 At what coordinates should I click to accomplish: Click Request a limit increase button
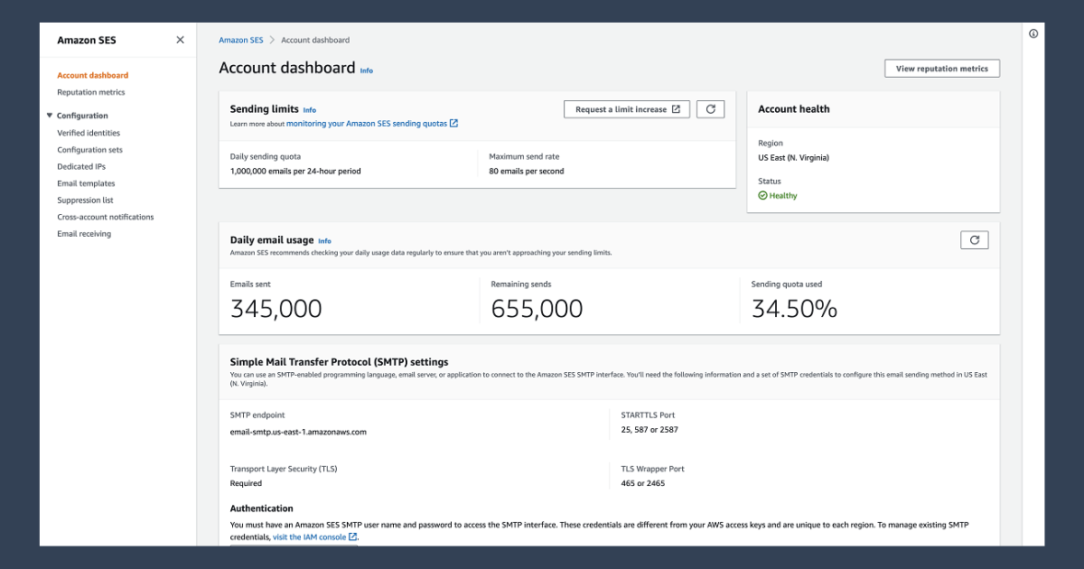(x=627, y=109)
